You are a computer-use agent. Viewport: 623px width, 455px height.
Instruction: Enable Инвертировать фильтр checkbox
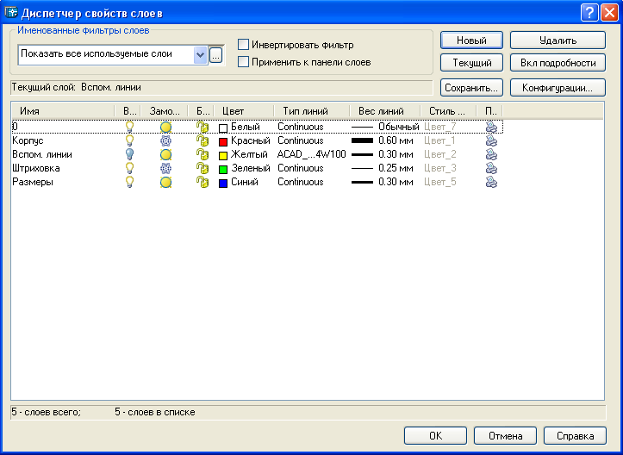[243, 45]
